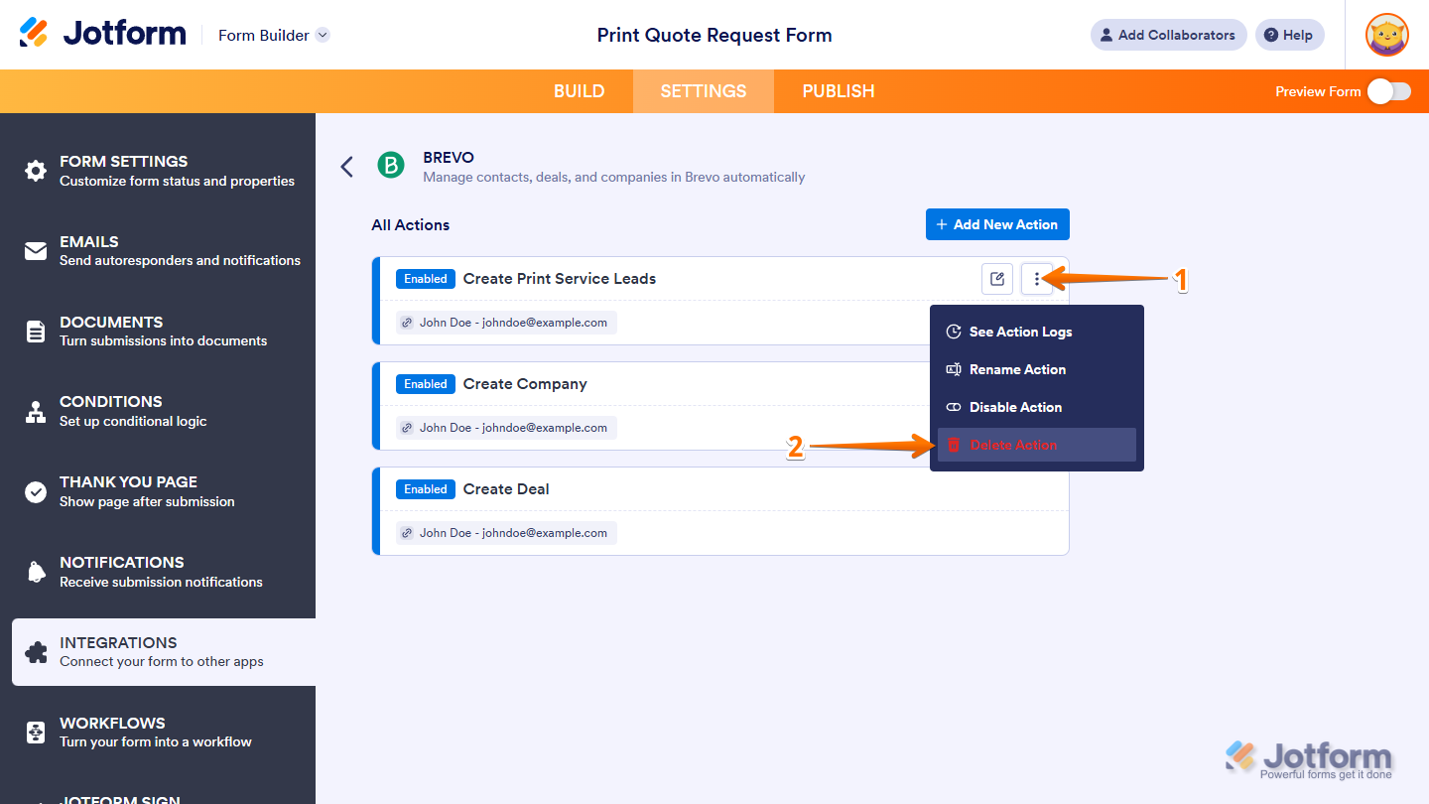Click the Add New Action button
This screenshot has width=1429, height=804.
click(x=996, y=224)
